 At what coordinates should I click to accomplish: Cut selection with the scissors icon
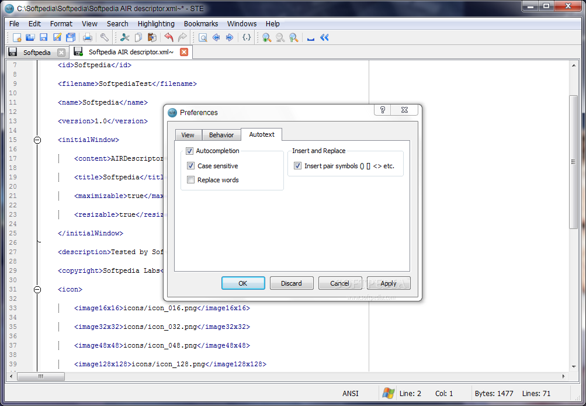click(x=125, y=37)
